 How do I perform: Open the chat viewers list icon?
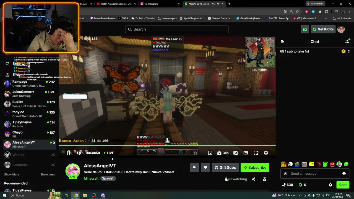(347, 42)
